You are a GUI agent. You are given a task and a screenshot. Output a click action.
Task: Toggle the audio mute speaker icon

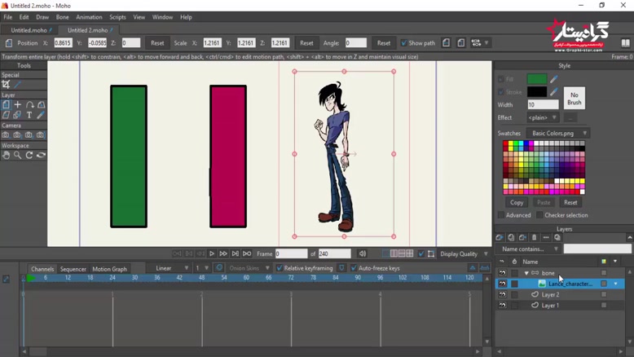tap(363, 253)
